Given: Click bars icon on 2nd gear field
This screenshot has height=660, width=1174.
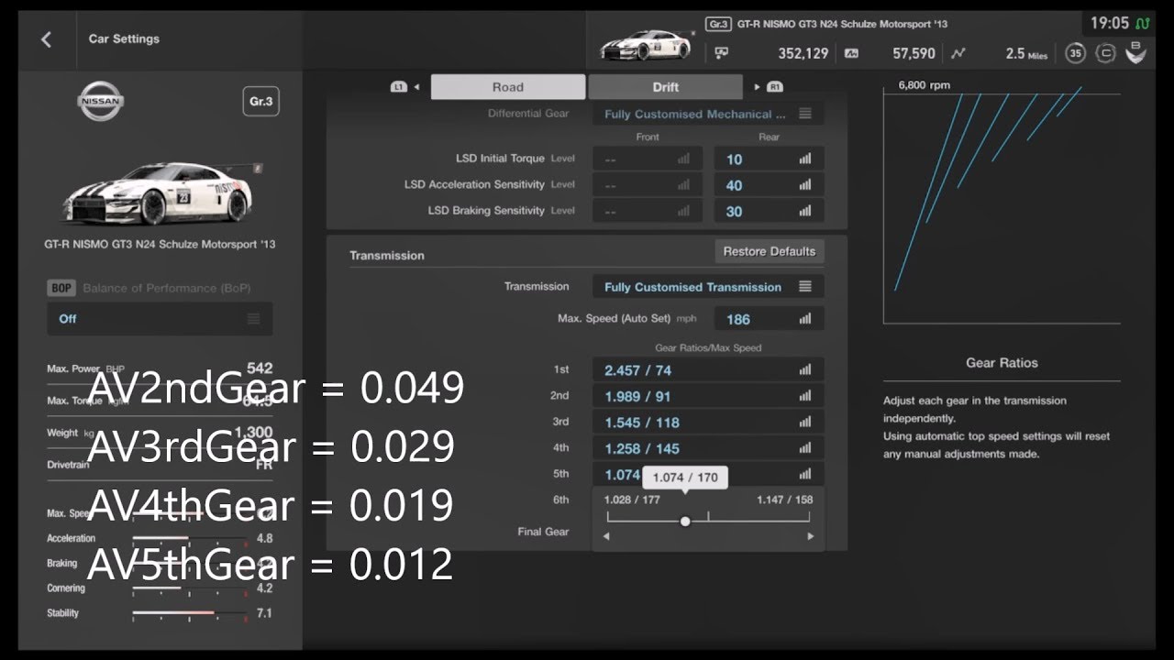Looking at the screenshot, I should (805, 396).
